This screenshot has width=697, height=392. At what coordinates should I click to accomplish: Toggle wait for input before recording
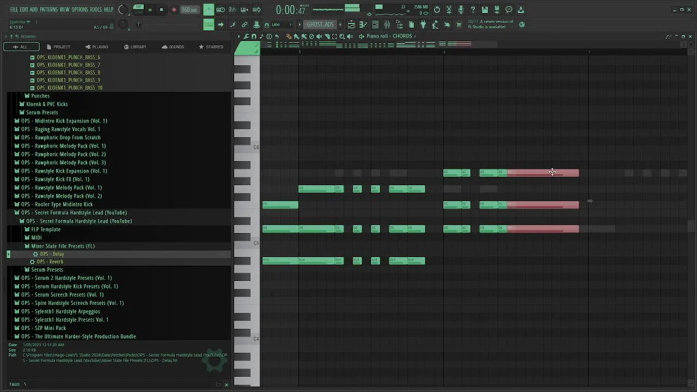221,10
